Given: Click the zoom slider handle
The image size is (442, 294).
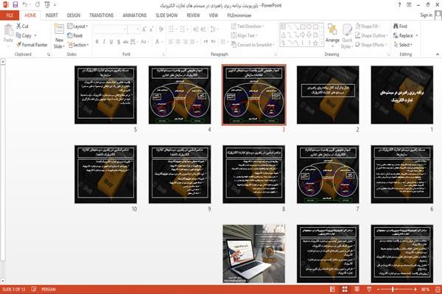Looking at the screenshot, I should (393, 289).
